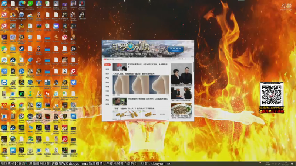Open the GeForce Experience shortcut
The image size is (296, 166).
point(21,128)
